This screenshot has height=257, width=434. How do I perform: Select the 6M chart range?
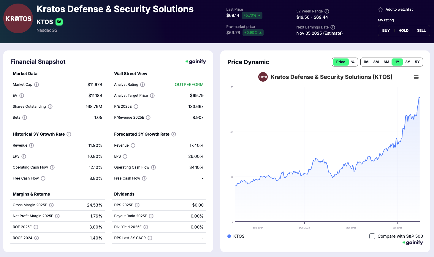[386, 62]
